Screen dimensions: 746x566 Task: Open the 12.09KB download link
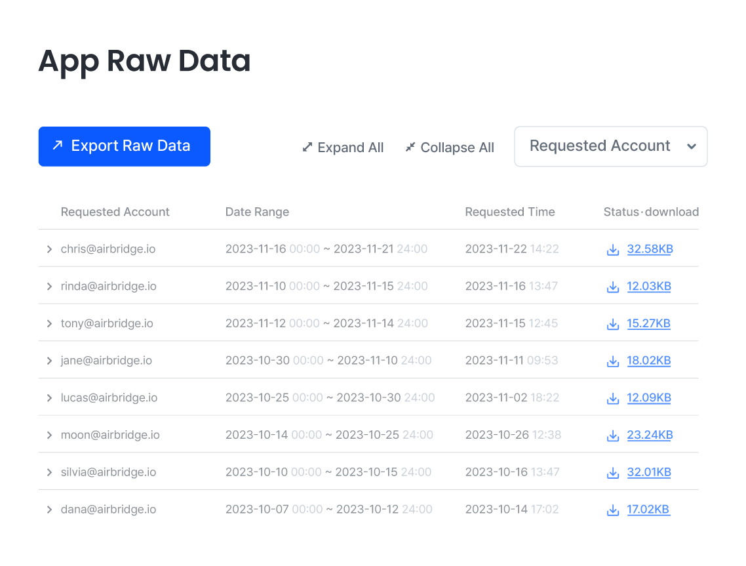(x=649, y=397)
